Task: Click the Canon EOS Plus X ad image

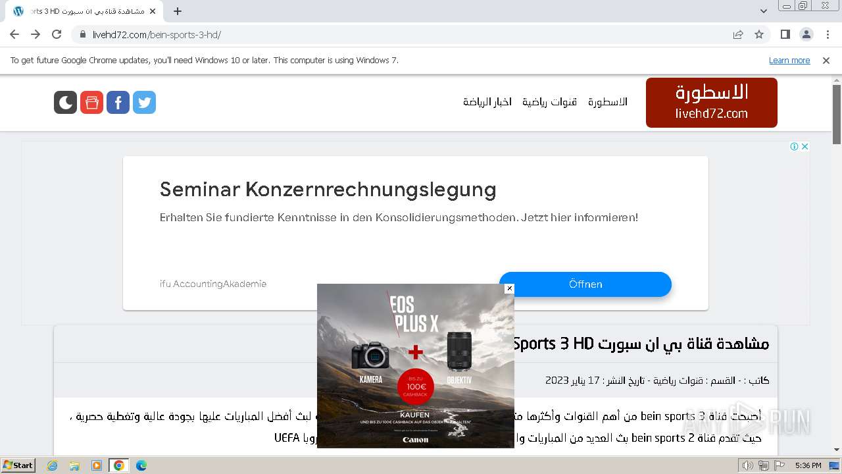Action: pos(416,366)
